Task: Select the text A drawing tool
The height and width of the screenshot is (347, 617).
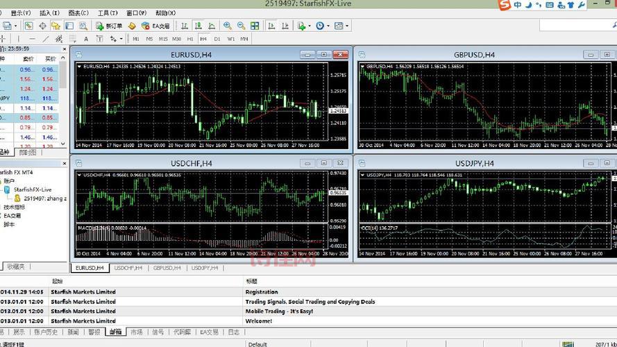Action: 86,39
